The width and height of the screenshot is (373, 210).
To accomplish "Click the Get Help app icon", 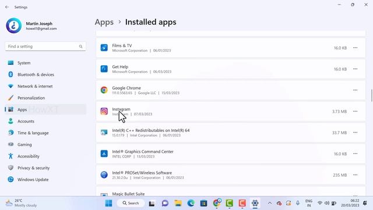I will (104, 69).
